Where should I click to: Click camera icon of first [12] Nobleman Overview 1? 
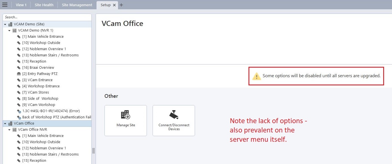pos(19,49)
